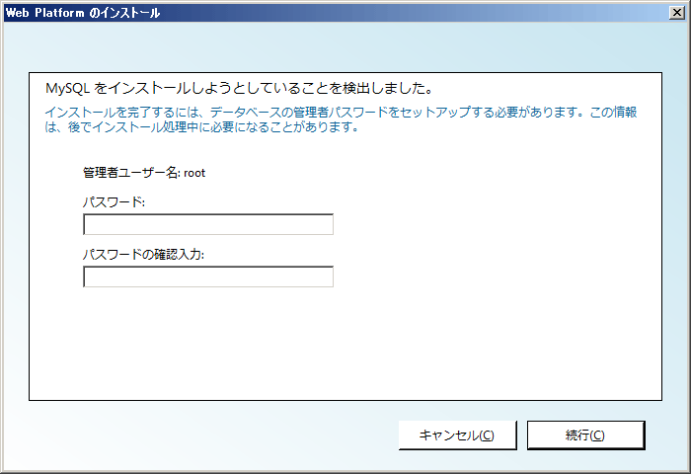Close the Web Platform install dialog
The width and height of the screenshot is (691, 474).
pos(676,13)
